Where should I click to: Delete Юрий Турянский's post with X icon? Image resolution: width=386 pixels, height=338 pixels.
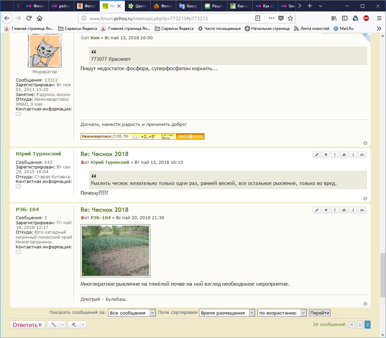tap(326, 155)
